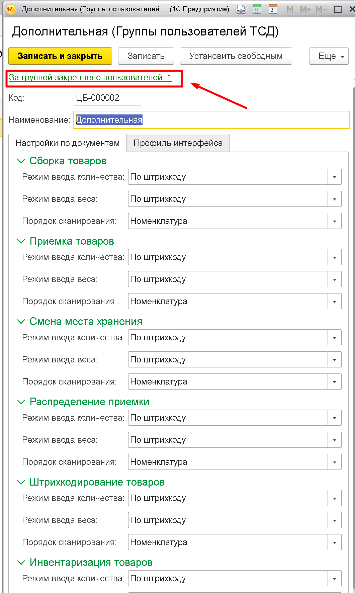
Task: Select the Настройки по документам tab
Action: coord(67,143)
